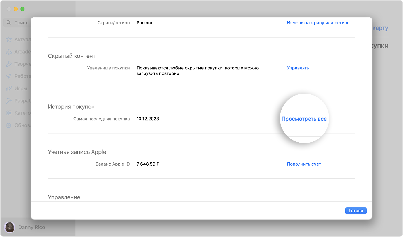Screen dimensions: 403x237
Task: Open Danny Rico account name in sidebar
Action: point(32,227)
